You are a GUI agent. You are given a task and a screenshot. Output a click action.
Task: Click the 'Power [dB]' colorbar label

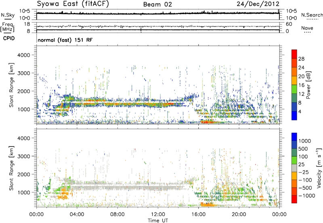pos(308,85)
